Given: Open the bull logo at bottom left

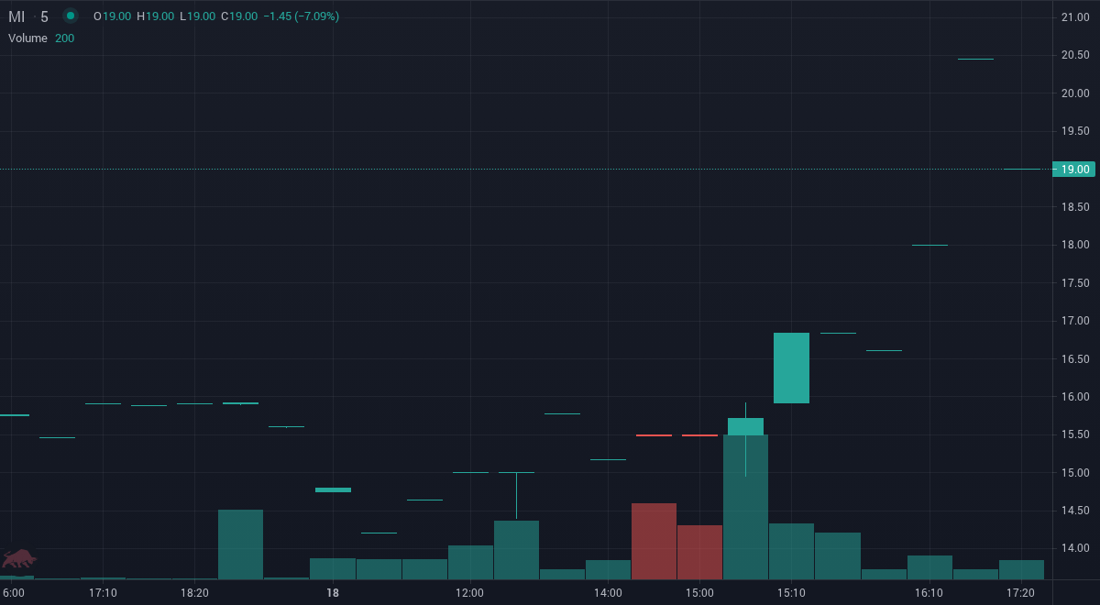Looking at the screenshot, I should (x=19, y=557).
